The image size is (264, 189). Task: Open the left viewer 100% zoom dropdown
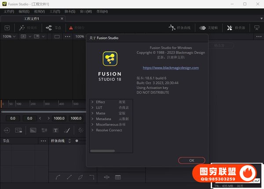[9, 36]
